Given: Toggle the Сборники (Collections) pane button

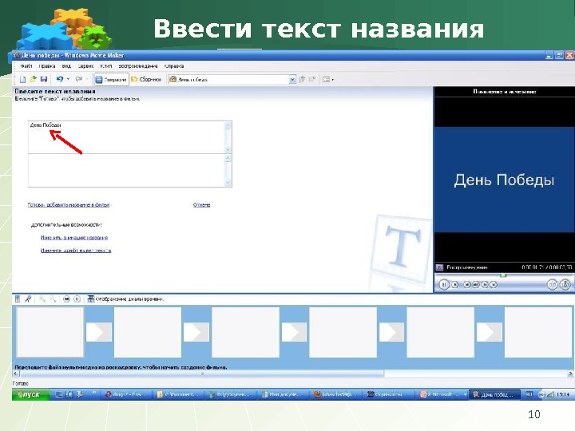Looking at the screenshot, I should coord(146,80).
